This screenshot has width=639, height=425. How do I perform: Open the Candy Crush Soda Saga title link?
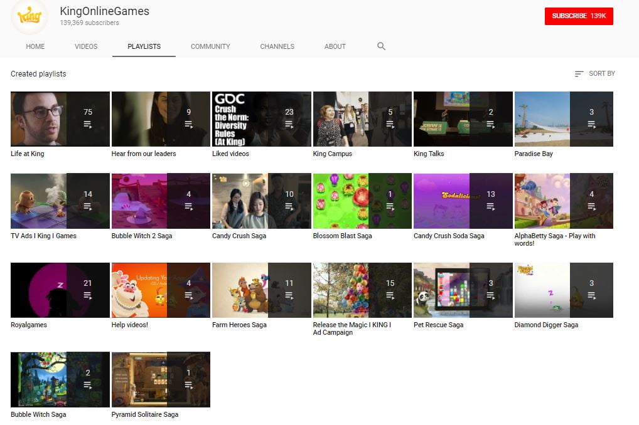pyautogui.click(x=449, y=236)
